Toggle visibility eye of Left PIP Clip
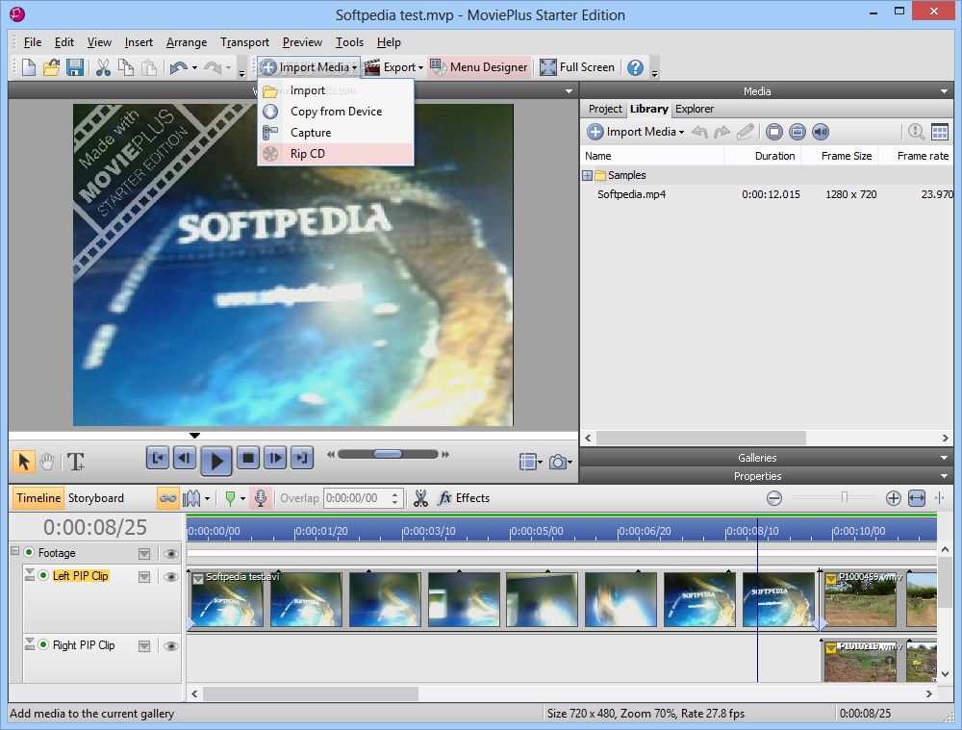 click(171, 577)
